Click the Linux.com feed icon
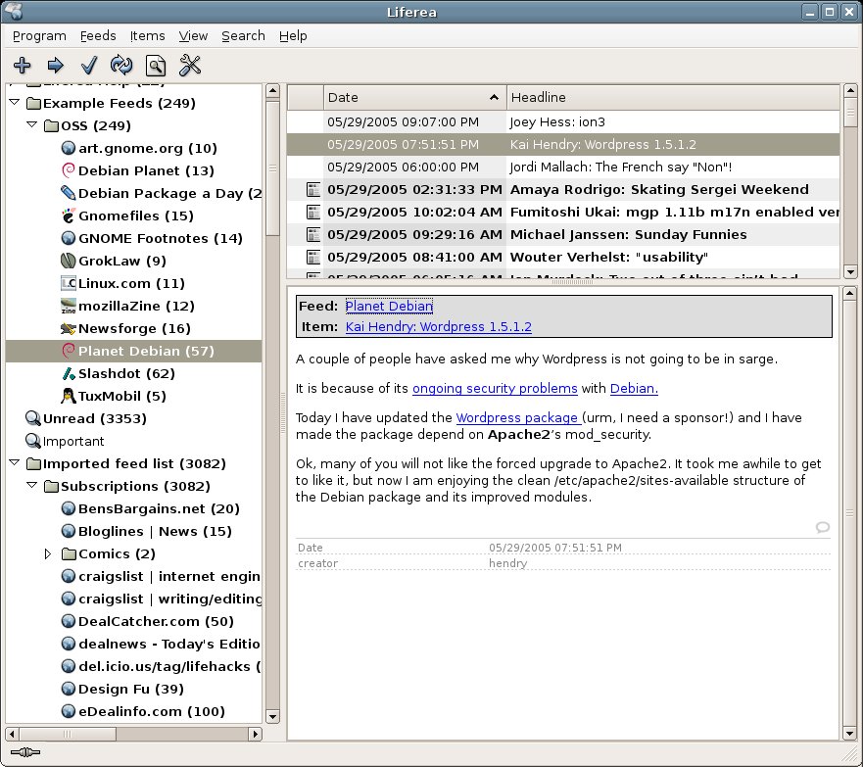This screenshot has height=767, width=863. pos(69,283)
